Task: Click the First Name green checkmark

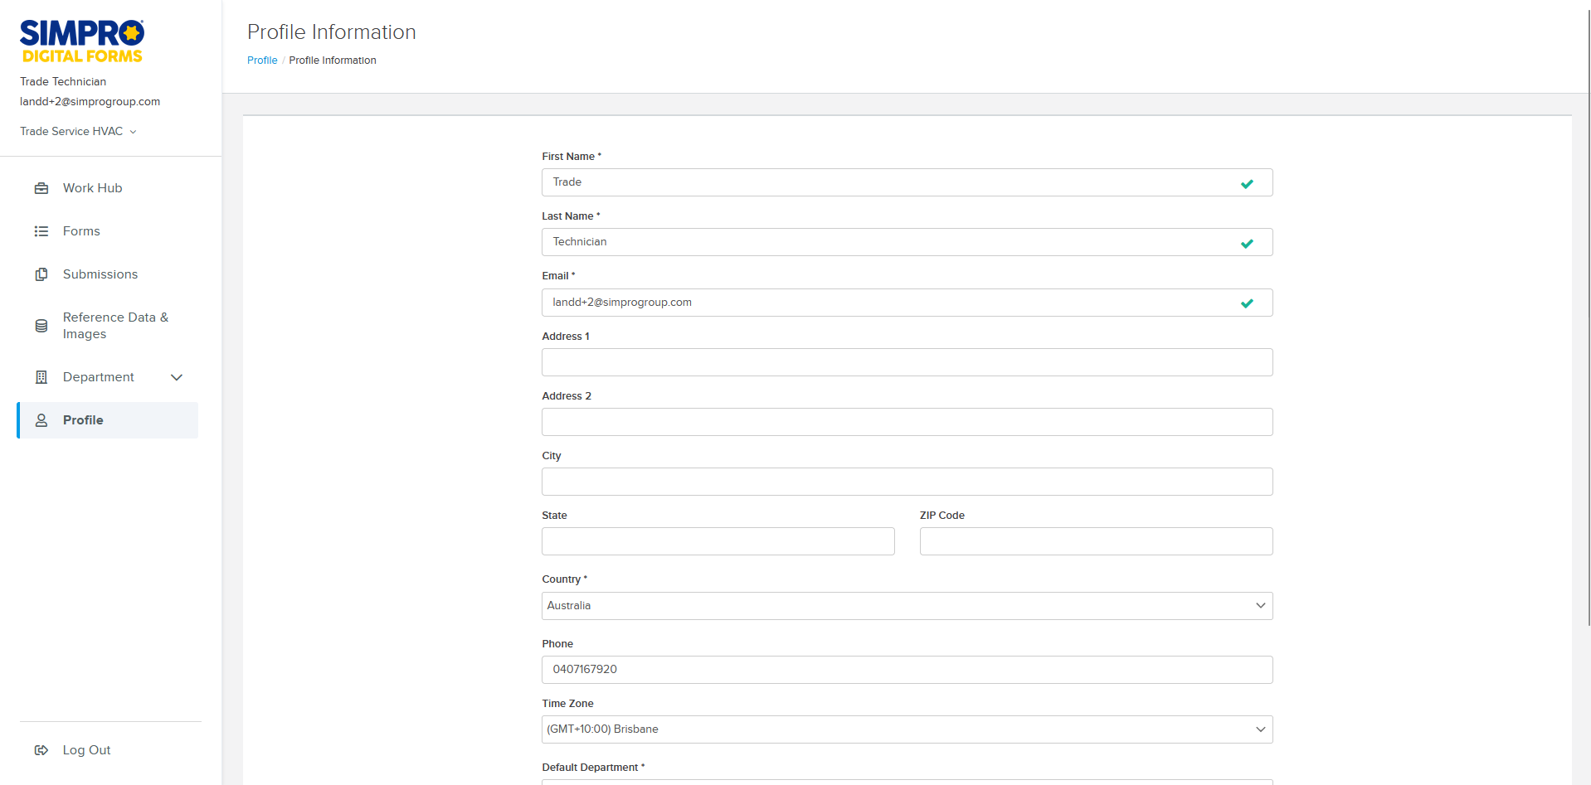Action: pyautogui.click(x=1247, y=184)
